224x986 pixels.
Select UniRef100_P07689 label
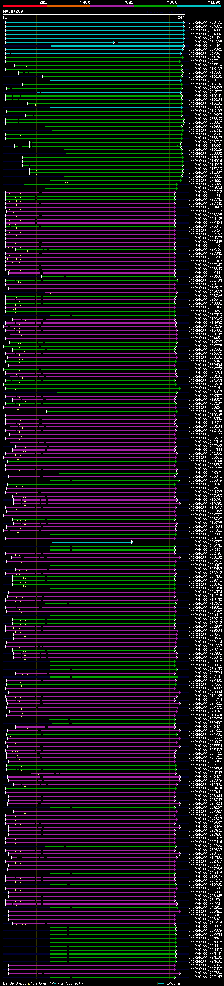pyautogui.click(x=205, y=888)
